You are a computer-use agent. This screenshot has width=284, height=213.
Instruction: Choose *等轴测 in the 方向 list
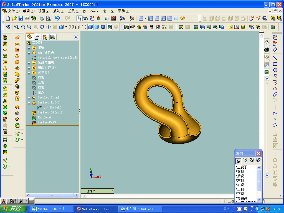click(241, 198)
